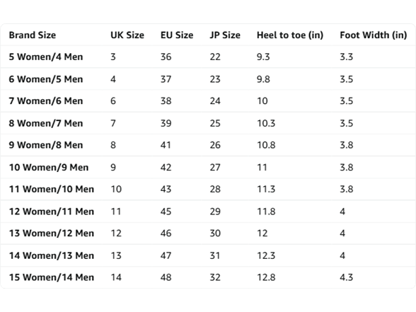This screenshot has width=416, height=312.
Task: Click the Foot Width (in) header
Action: (x=374, y=35)
